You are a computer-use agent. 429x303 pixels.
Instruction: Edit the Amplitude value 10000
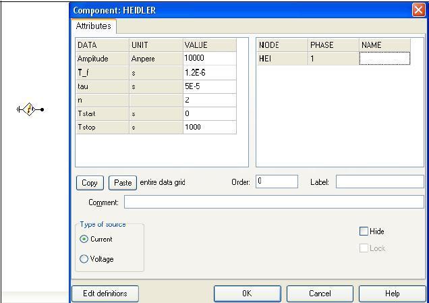pos(209,58)
